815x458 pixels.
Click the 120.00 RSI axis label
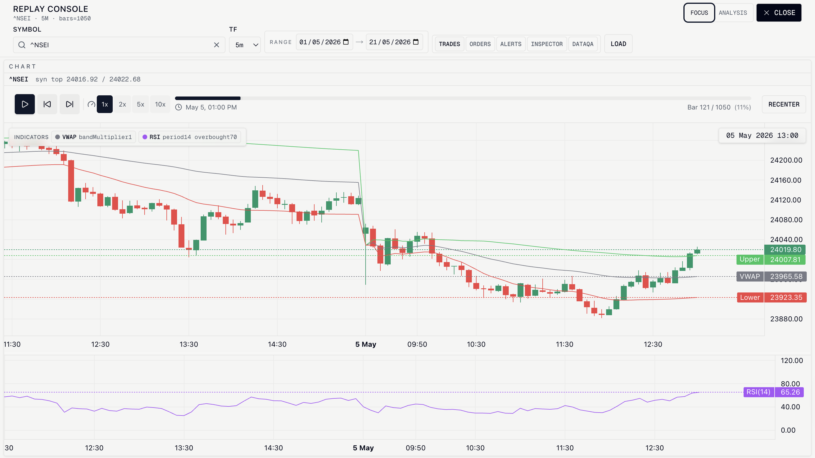coord(792,361)
